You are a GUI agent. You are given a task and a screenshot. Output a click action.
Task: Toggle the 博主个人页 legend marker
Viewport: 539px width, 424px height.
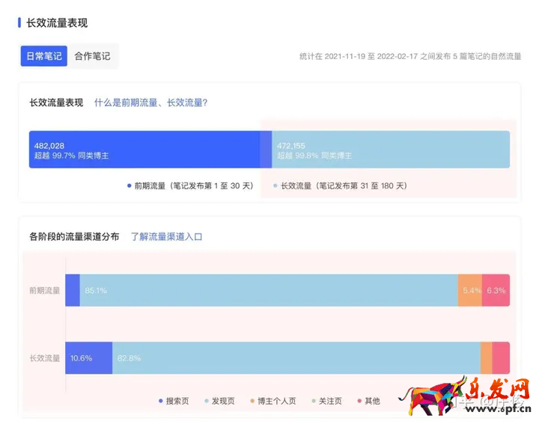[x=252, y=401]
